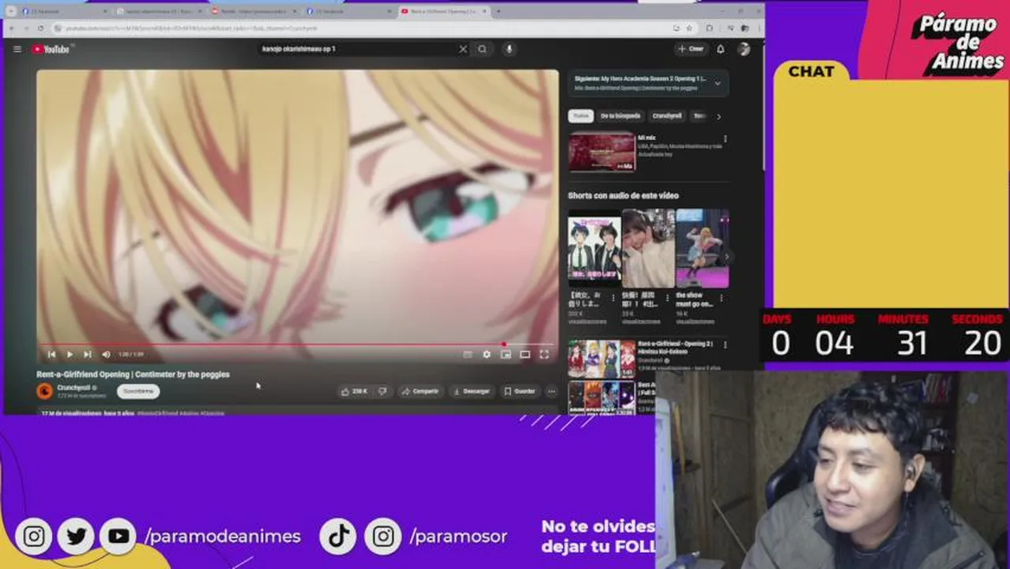Go back in the browser
The width and height of the screenshot is (1010, 569).
pyautogui.click(x=13, y=28)
